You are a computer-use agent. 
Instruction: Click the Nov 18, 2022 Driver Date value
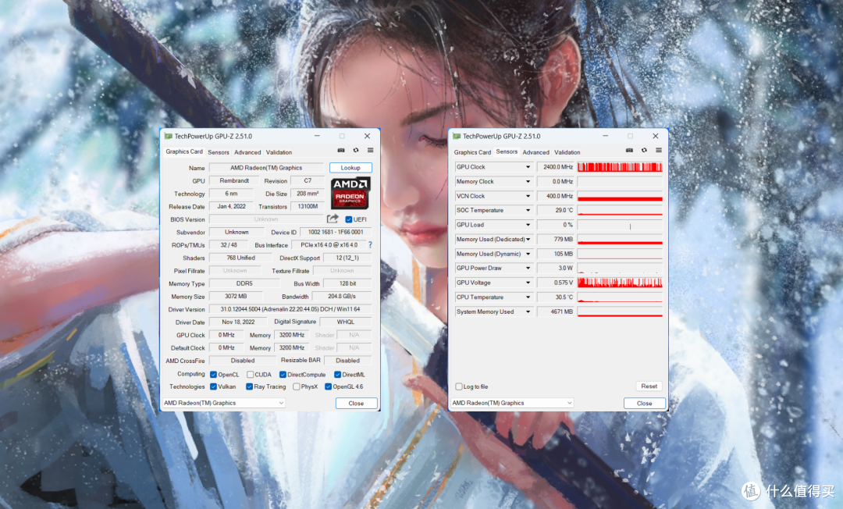[x=238, y=322]
